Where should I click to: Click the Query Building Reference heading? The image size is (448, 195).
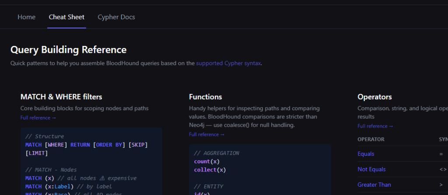(x=68, y=50)
